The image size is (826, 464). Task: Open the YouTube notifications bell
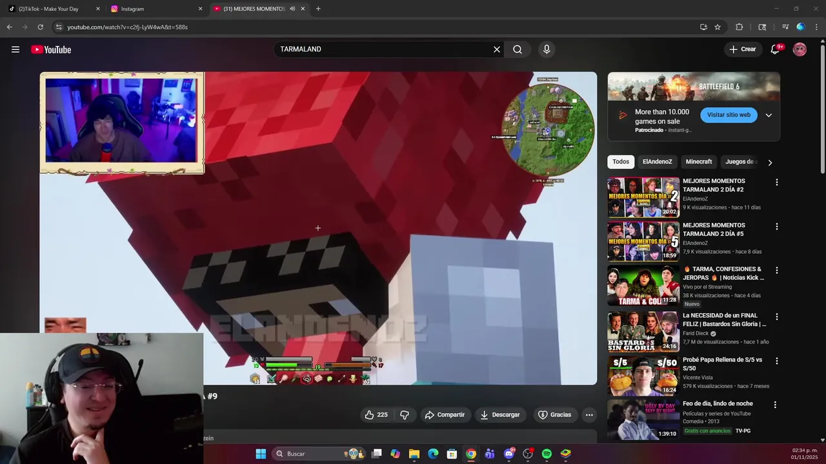[x=775, y=50]
